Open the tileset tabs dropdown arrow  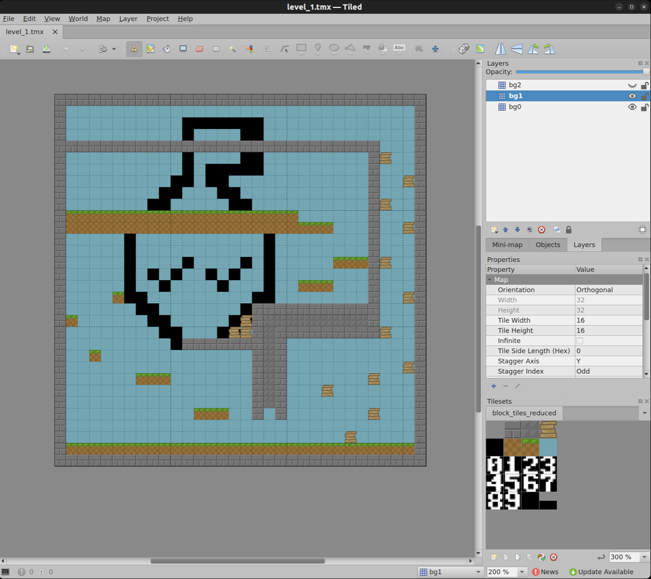click(x=644, y=413)
